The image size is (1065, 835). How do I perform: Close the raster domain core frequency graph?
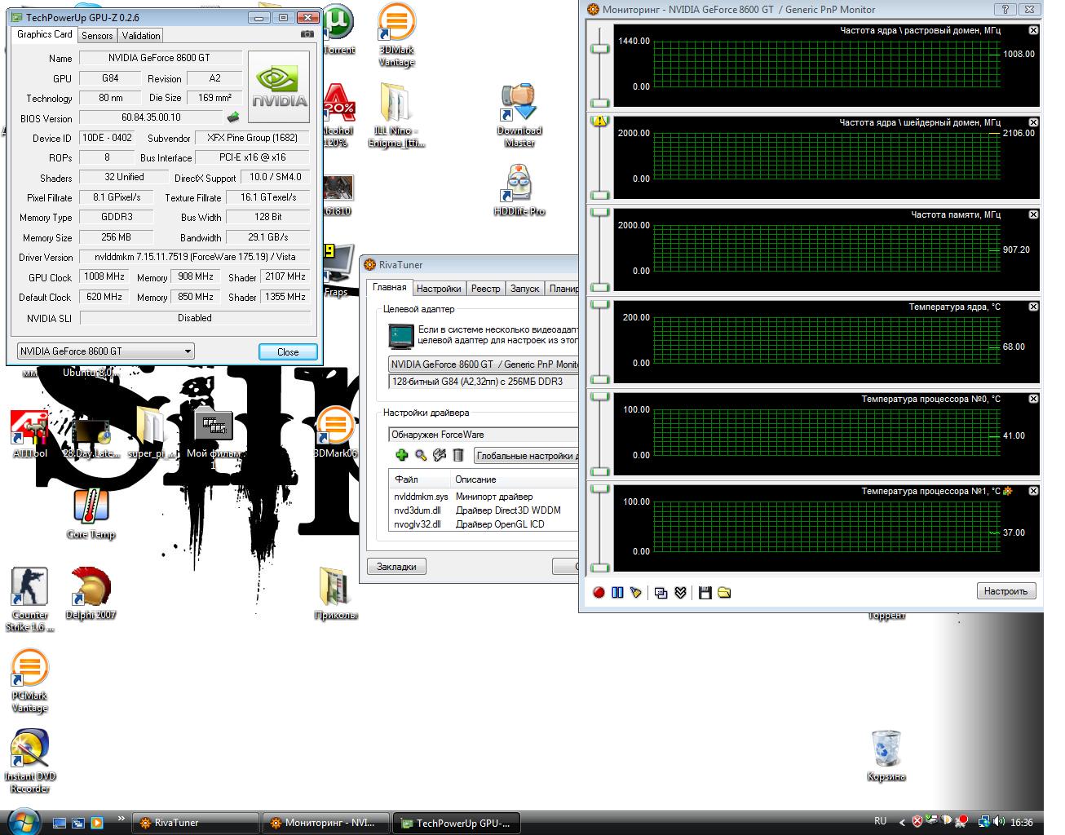pyautogui.click(x=1033, y=30)
